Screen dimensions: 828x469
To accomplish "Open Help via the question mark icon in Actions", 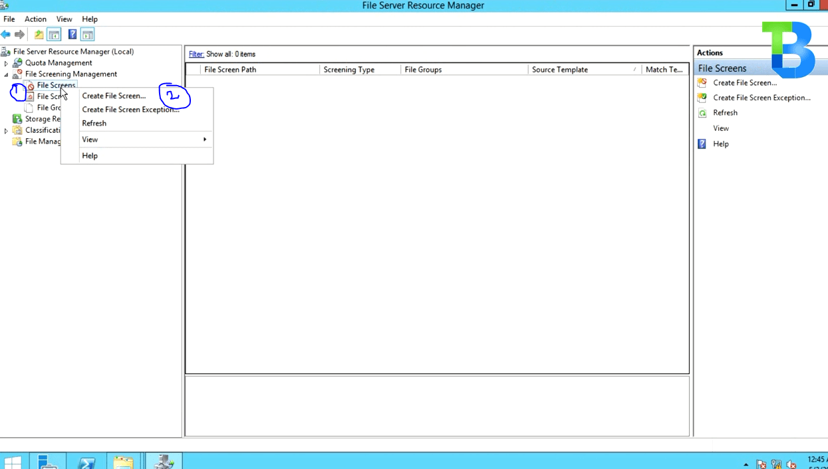I will (702, 143).
